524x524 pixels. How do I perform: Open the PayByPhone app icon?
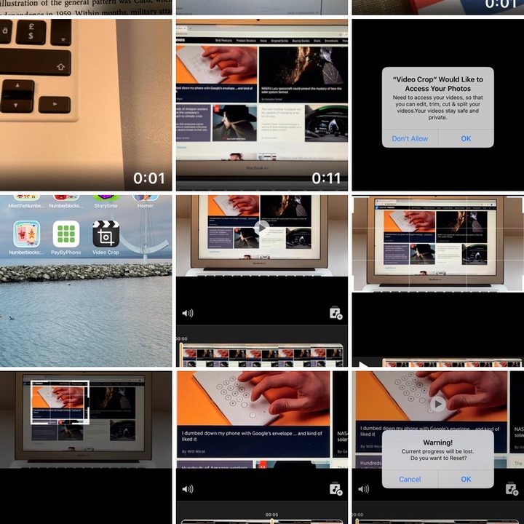point(65,234)
